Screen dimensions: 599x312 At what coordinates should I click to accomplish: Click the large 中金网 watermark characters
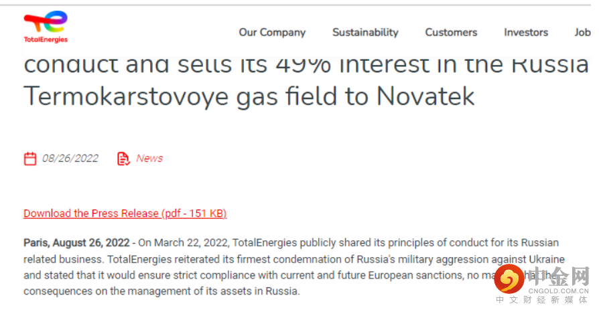[561, 276]
